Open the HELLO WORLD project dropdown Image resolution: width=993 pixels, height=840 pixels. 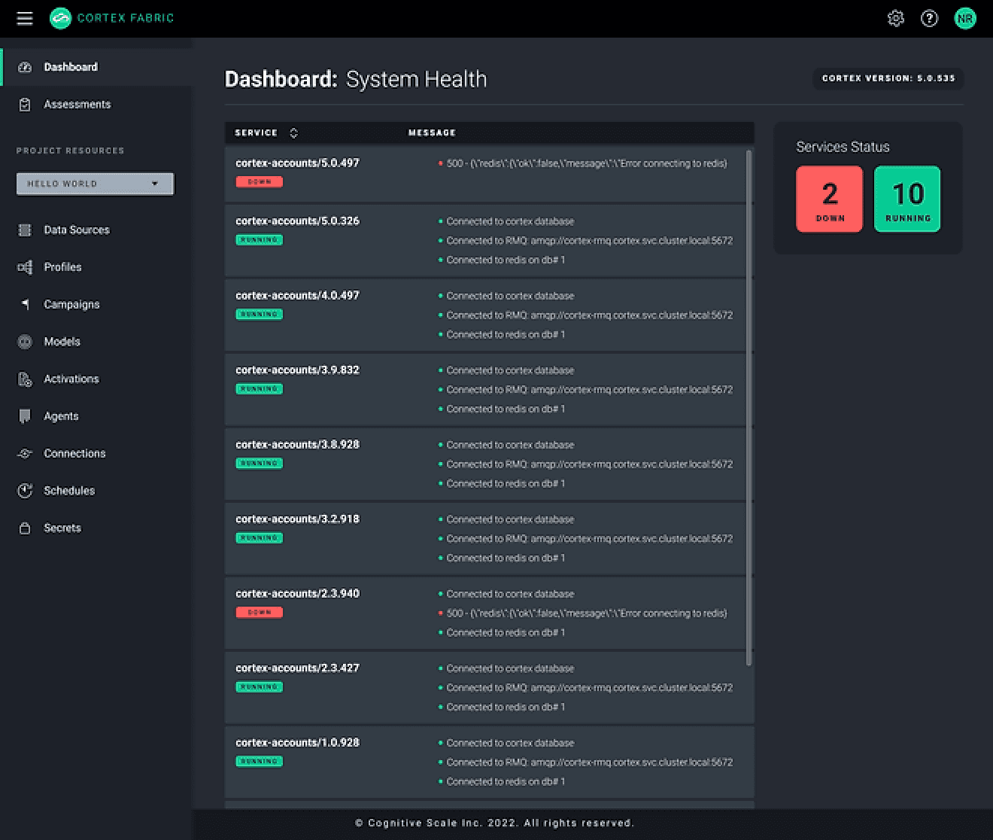click(95, 184)
